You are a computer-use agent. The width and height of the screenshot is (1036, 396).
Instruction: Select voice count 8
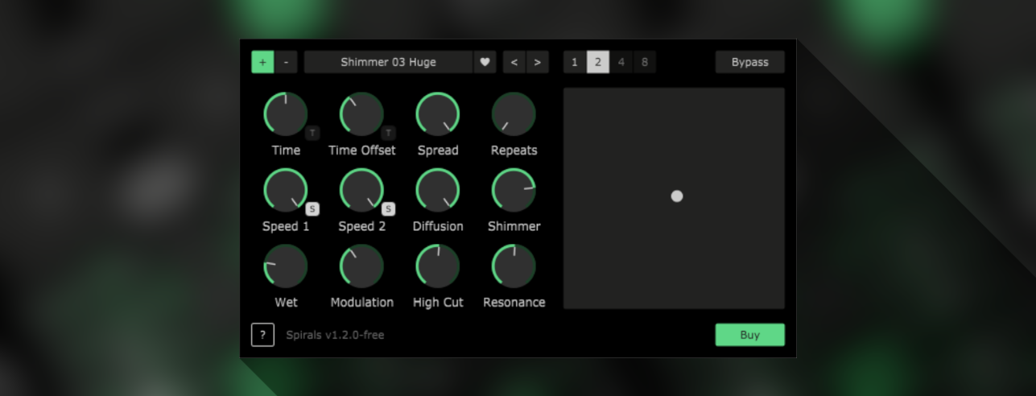[x=644, y=62]
